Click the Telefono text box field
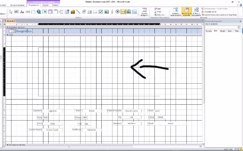The height and width of the screenshot is (151, 243). 132,123
